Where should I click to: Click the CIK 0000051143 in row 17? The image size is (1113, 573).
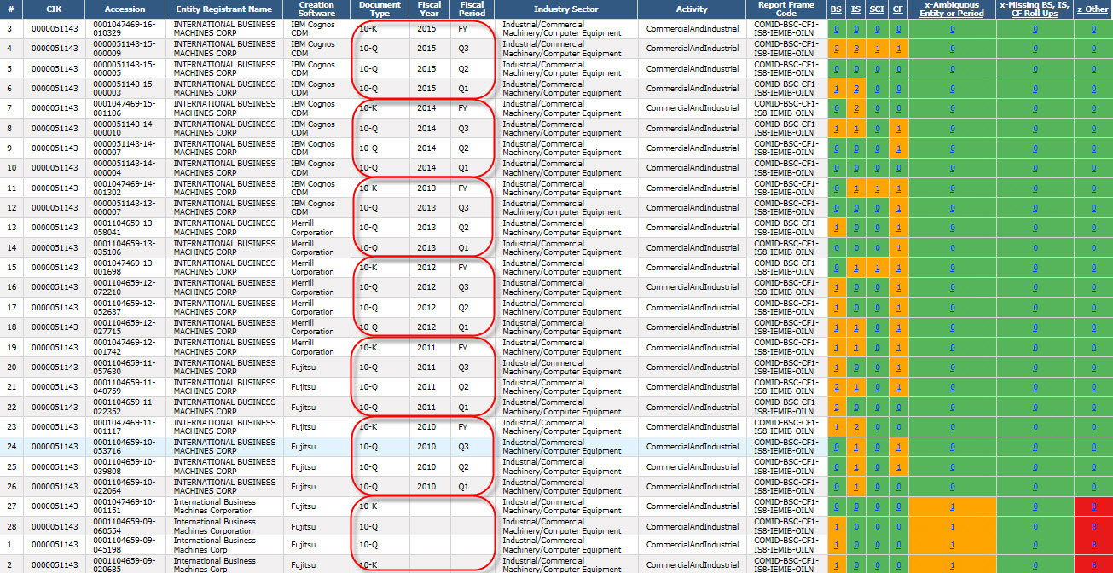pyautogui.click(x=54, y=308)
